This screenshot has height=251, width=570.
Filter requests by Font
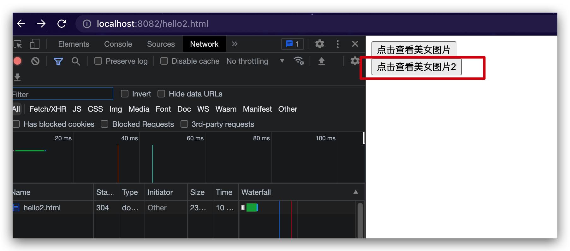click(163, 109)
